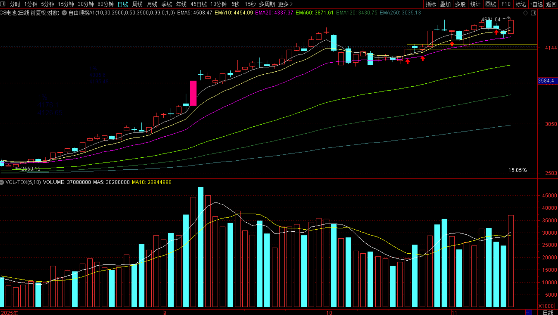558x315 pixels.
Task: Click the 4144 price axis label
Action: pyautogui.click(x=551, y=48)
